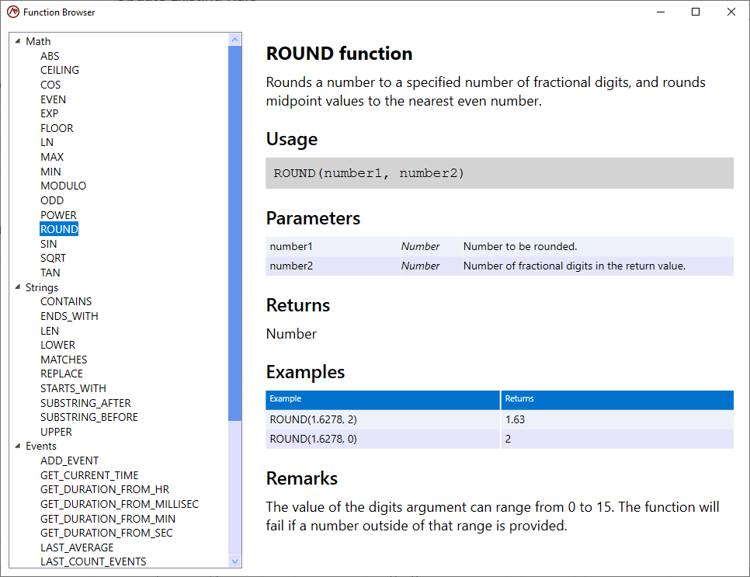Select the EVEN function

coord(53,99)
